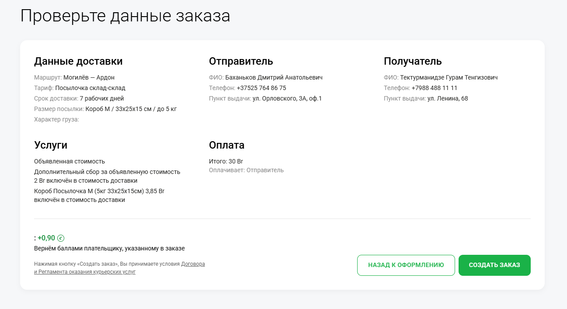This screenshot has height=309, width=567.
Task: Click the green bonus coin icon
Action: pos(61,238)
